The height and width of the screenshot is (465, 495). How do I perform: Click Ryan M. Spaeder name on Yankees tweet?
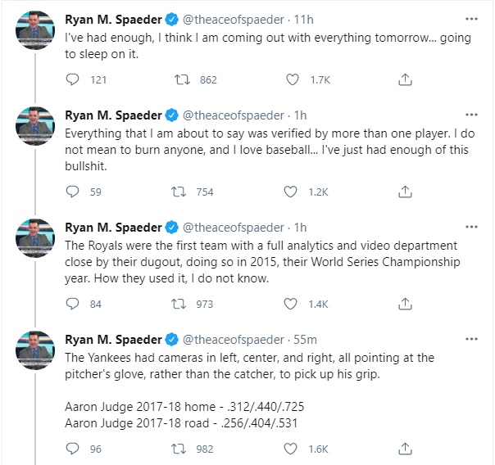pyautogui.click(x=113, y=339)
